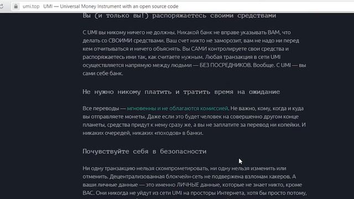This screenshot has width=354, height=199.
Task: Click paragraph starting 'Ни одну транзакцию нельзя скомпрометировать'
Action: click(195, 182)
